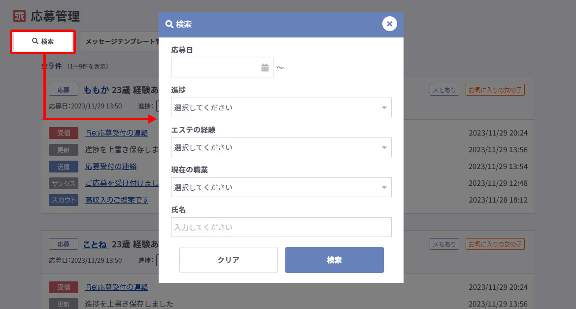The width and height of the screenshot is (576, 309).
Task: Click the first メモあり tag
Action: [x=444, y=90]
